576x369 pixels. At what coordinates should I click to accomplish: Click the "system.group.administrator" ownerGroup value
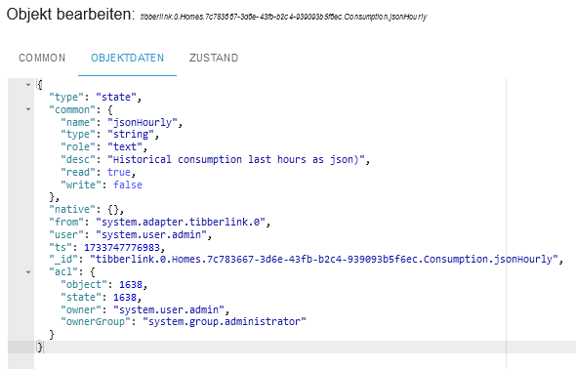point(225,321)
